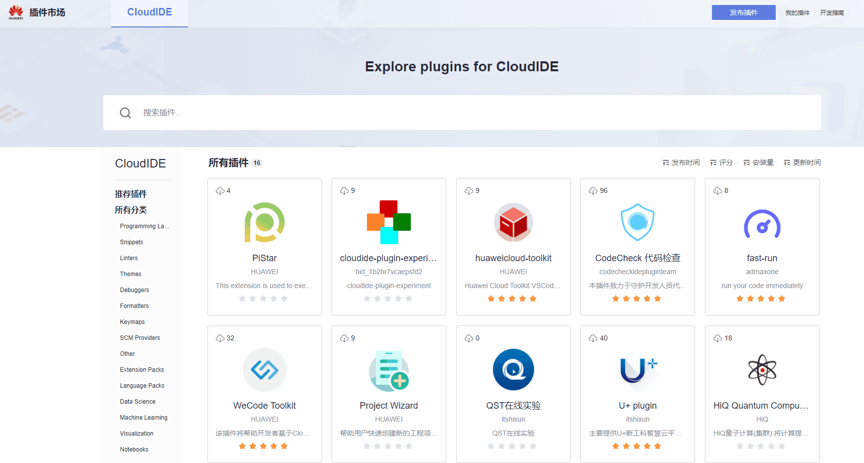Image resolution: width=864 pixels, height=463 pixels.
Task: Click the 16 plugin count badge
Action: 257,163
